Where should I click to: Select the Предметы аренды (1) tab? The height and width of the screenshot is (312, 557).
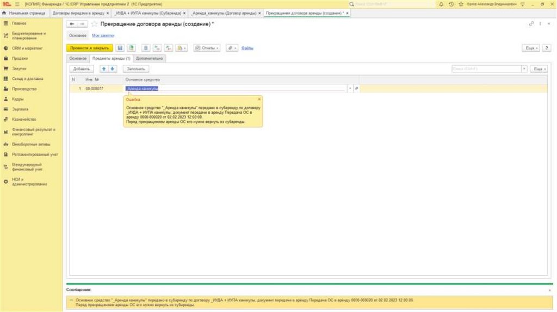111,58
